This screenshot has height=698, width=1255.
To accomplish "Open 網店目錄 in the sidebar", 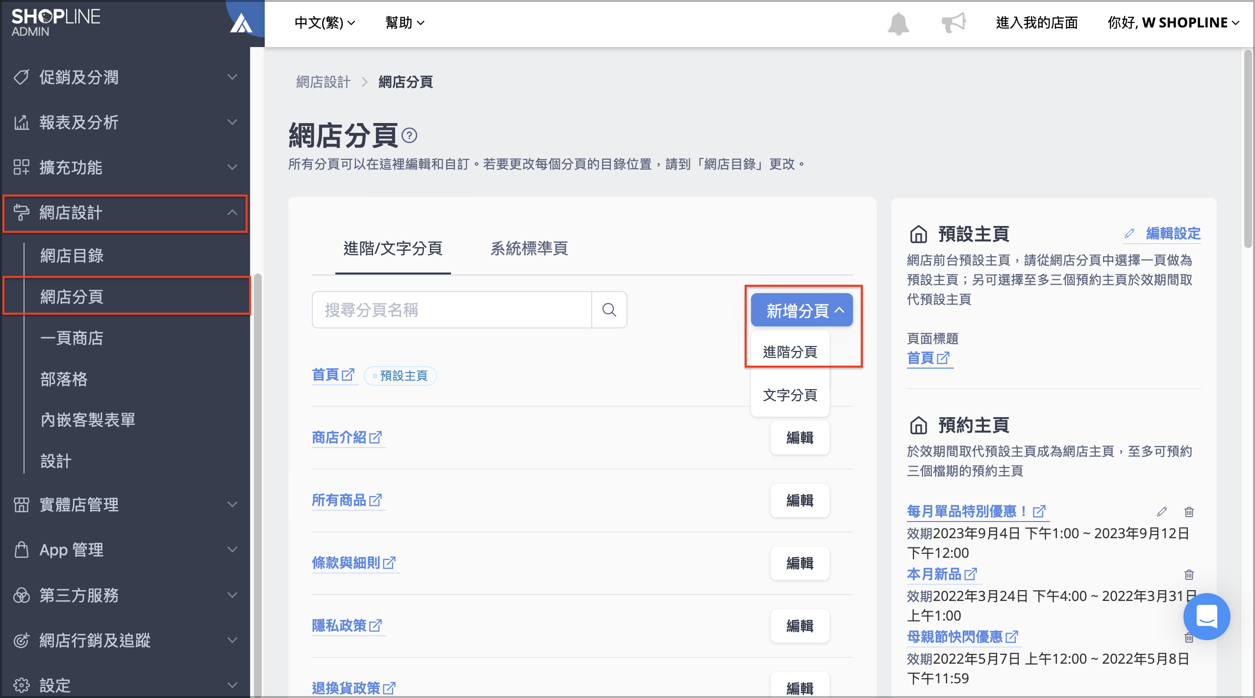I will point(72,255).
